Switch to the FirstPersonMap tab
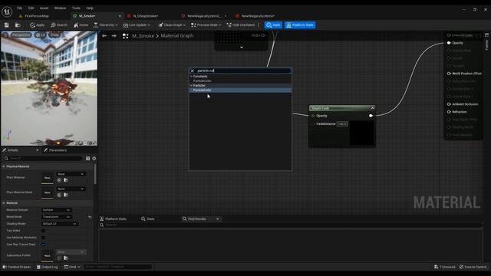The image size is (491, 276). (x=37, y=16)
